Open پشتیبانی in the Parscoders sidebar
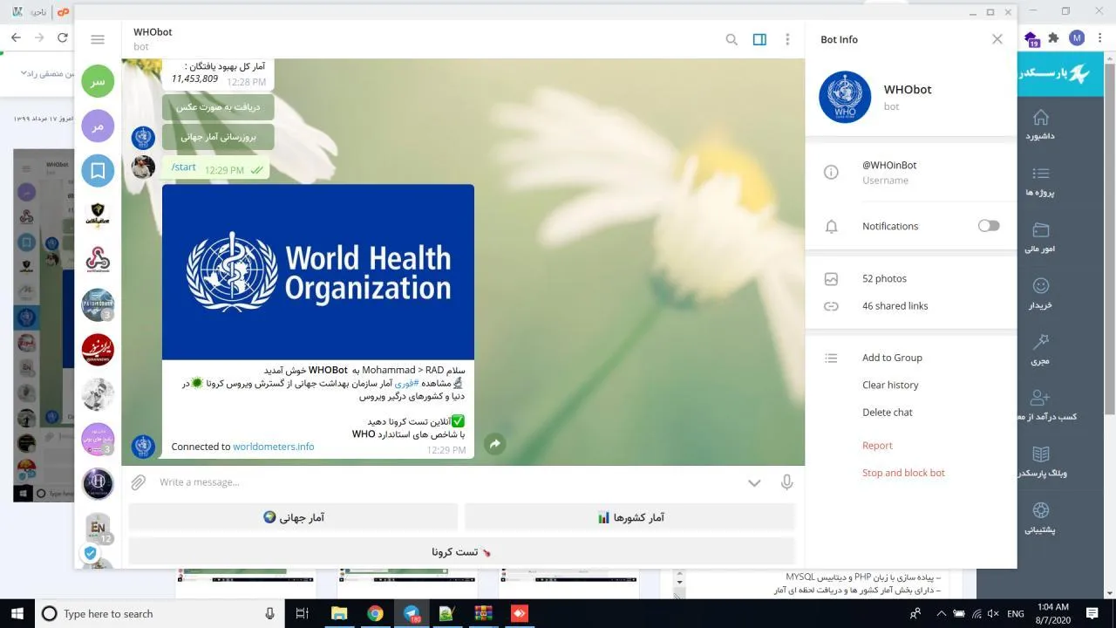Screen dimensions: 1116x628 point(1040,518)
